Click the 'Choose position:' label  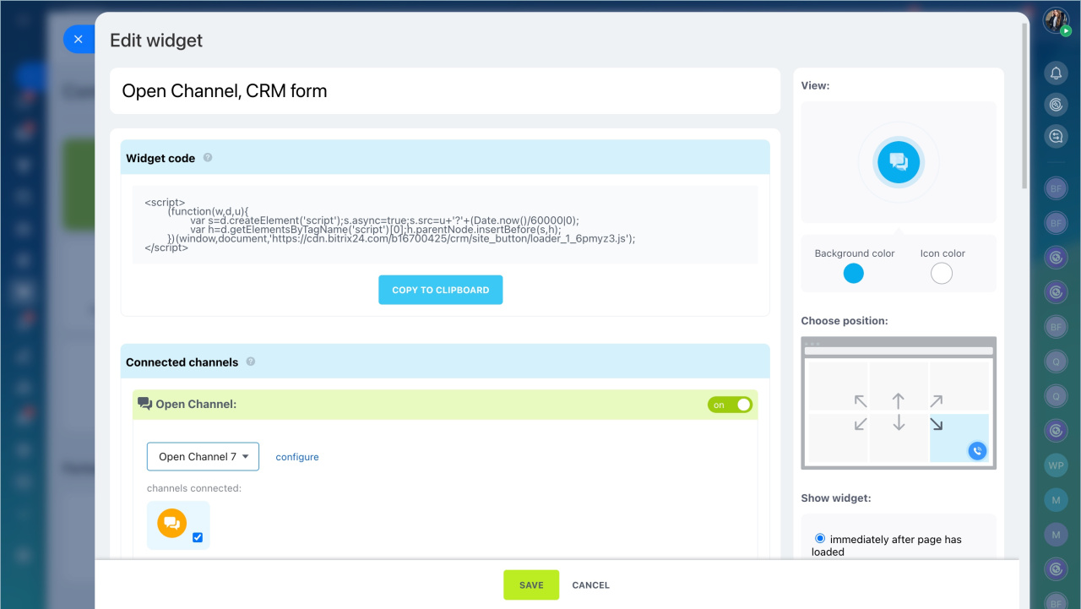tap(845, 321)
